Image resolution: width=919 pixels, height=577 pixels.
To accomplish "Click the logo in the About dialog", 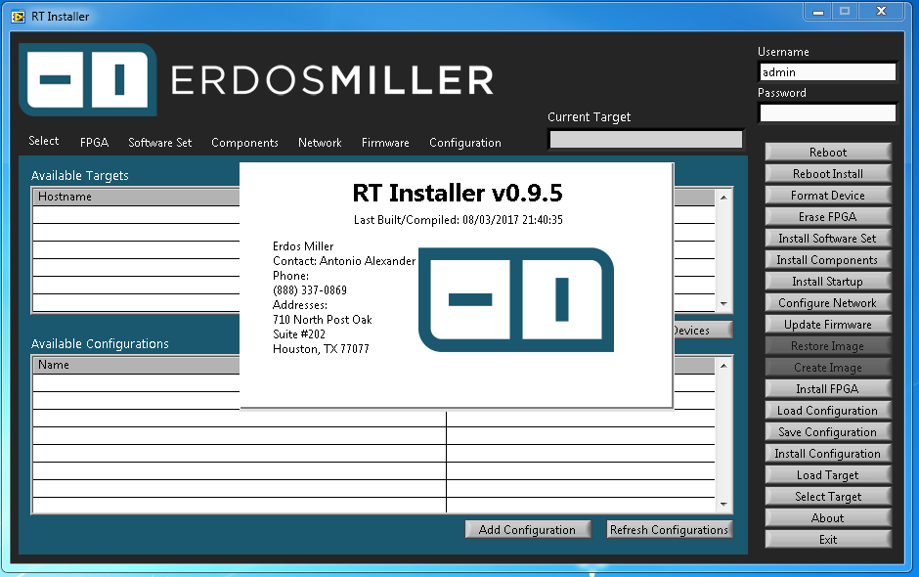I will 515,300.
